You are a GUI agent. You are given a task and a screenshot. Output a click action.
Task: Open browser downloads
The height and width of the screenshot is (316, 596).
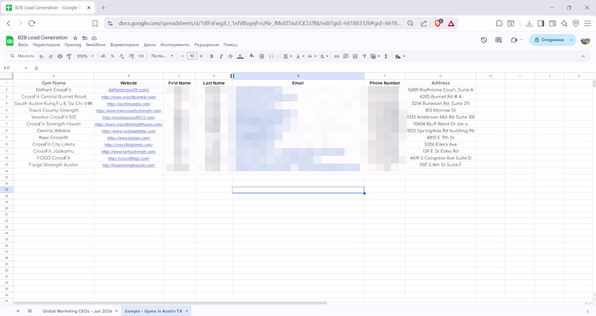(529, 23)
